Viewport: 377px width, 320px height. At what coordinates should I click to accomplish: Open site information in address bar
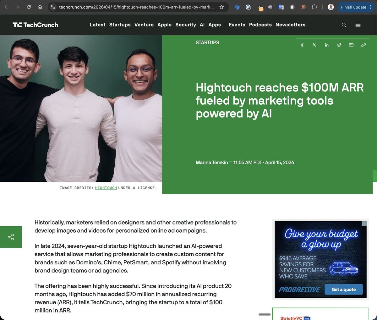[53, 7]
